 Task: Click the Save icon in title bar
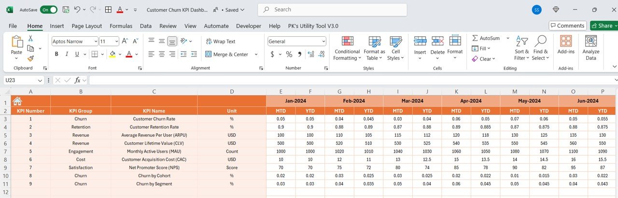(66, 10)
